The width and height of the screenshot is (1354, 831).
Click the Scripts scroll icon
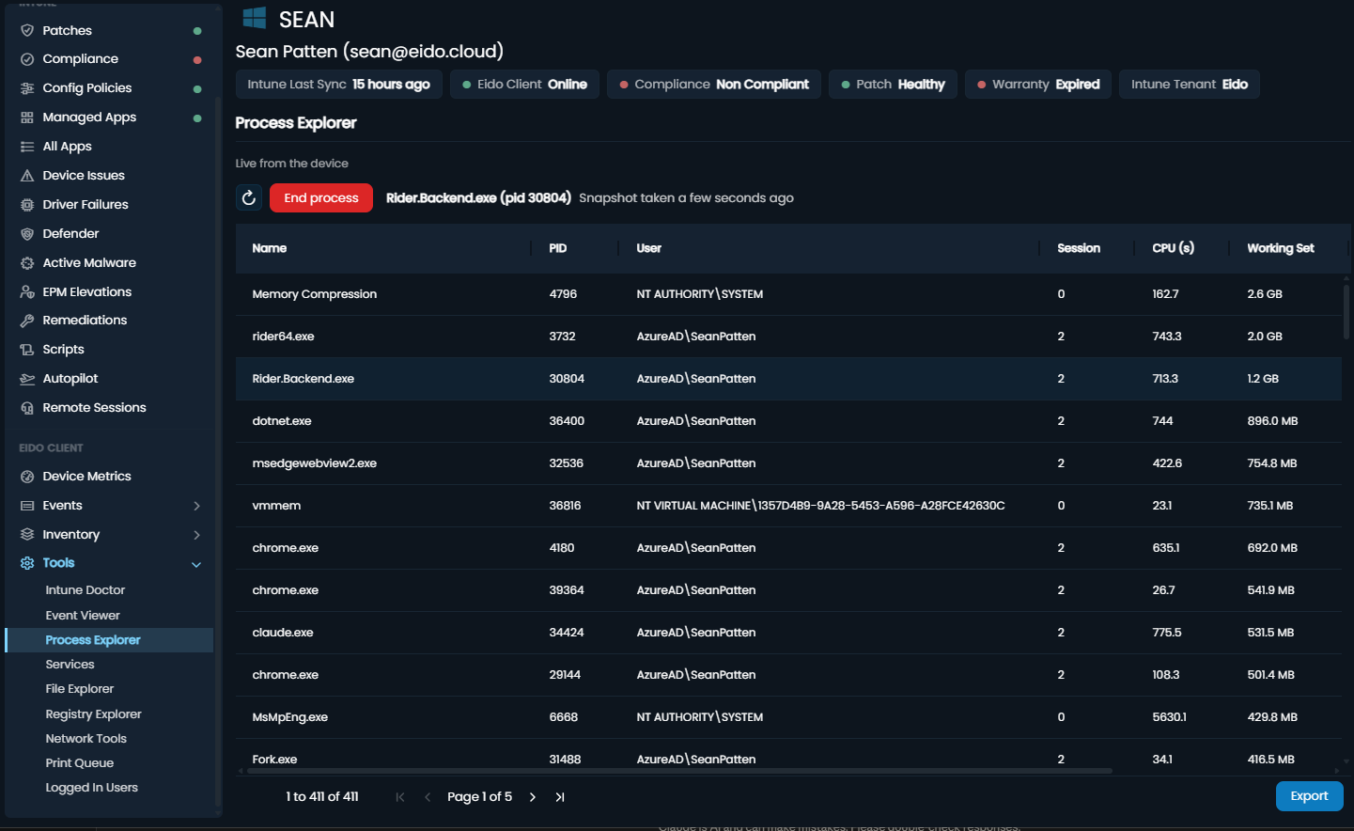[27, 350]
